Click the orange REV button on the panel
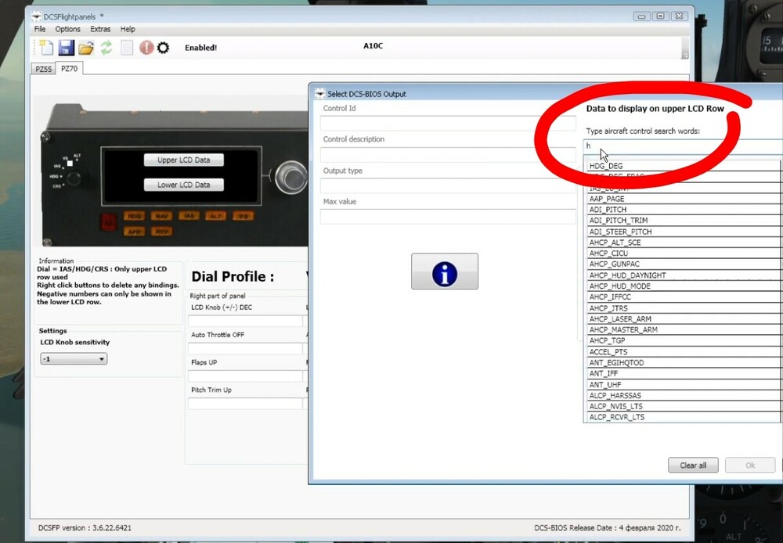This screenshot has height=543, width=783. [161, 232]
